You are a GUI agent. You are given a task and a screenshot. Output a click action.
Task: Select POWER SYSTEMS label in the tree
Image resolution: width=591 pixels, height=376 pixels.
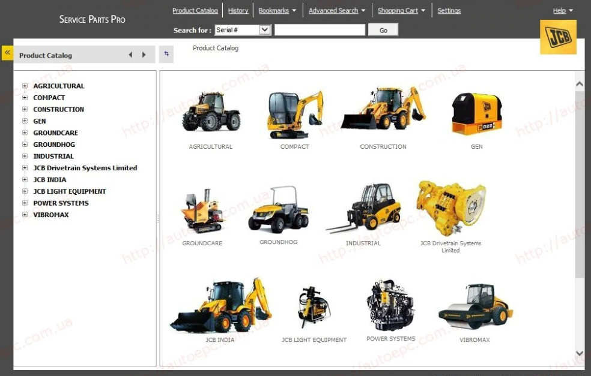coord(61,203)
